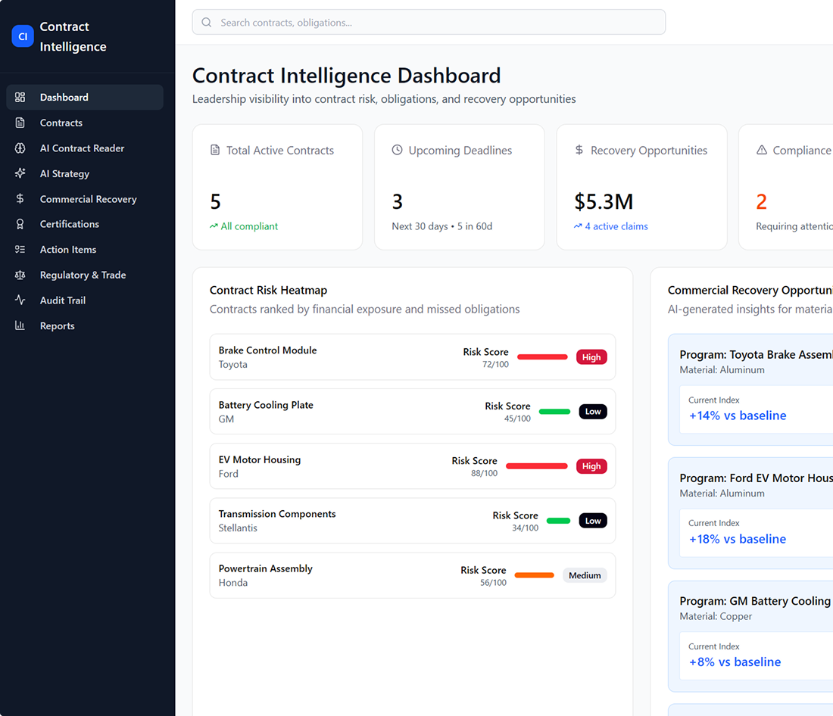Click the Dashboard grid icon in sidebar
This screenshot has height=716, width=833.
(20, 97)
